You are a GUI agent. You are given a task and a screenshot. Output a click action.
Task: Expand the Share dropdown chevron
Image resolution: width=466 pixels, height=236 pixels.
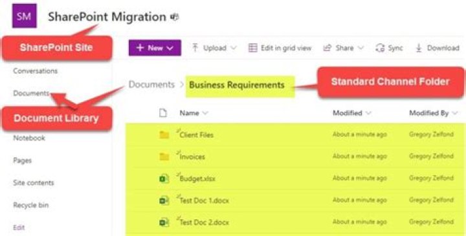tap(361, 48)
